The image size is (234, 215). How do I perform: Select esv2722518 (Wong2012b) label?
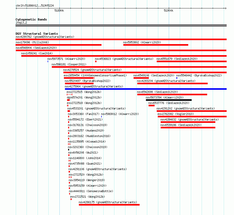click(x=84, y=103)
